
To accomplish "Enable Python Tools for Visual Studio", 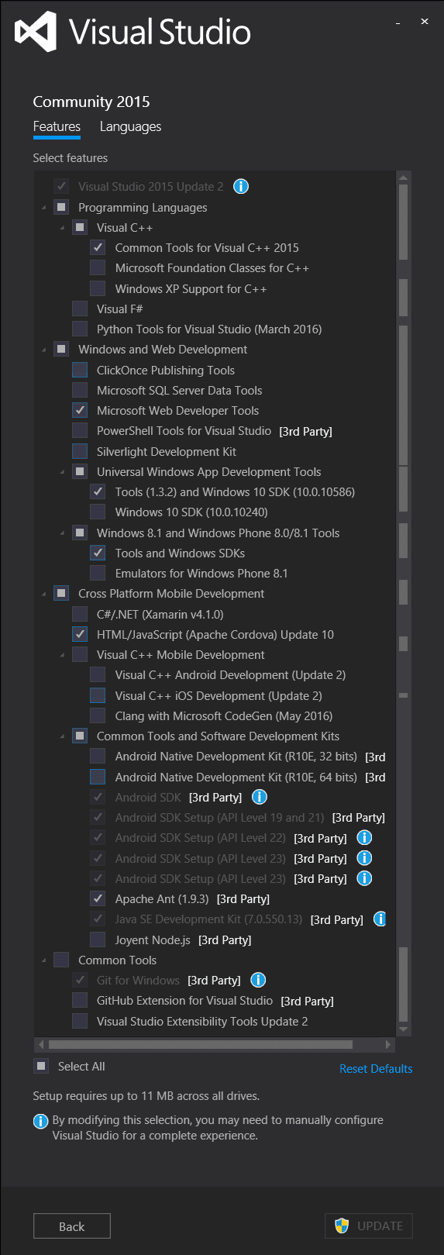I will click(80, 329).
